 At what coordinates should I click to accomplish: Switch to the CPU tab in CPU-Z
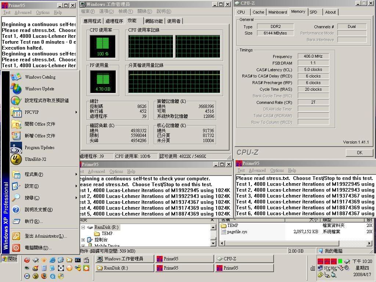pos(241,12)
